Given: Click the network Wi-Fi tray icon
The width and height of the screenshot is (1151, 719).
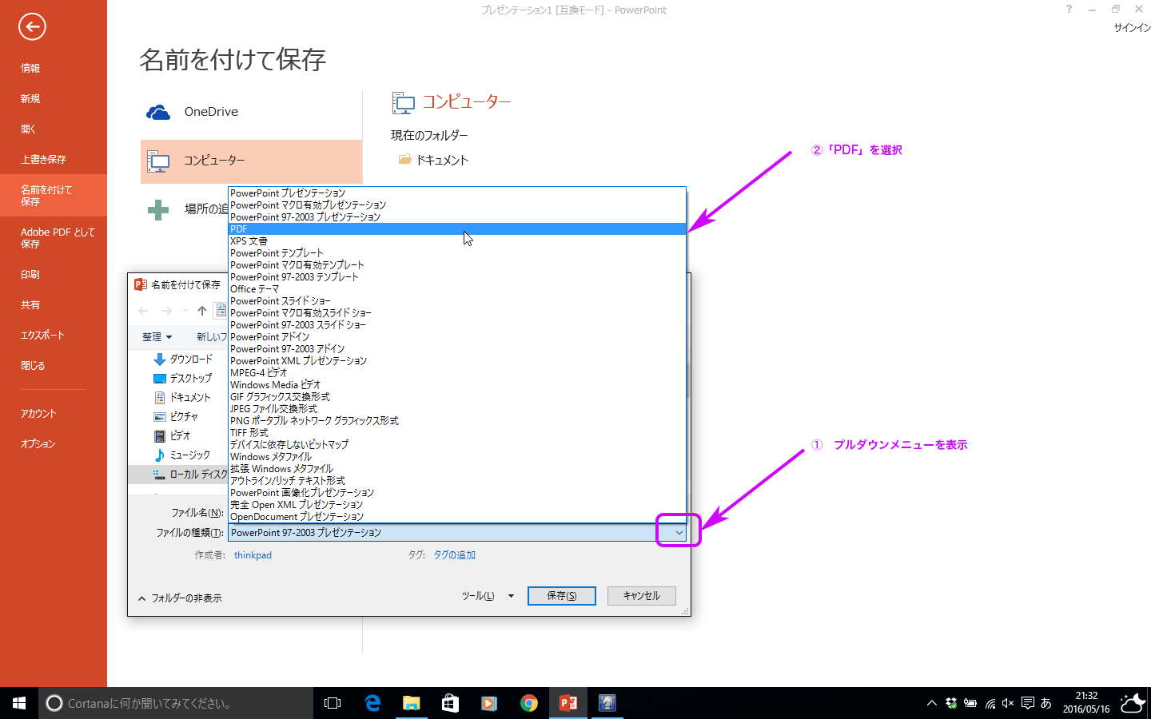Looking at the screenshot, I should point(990,703).
